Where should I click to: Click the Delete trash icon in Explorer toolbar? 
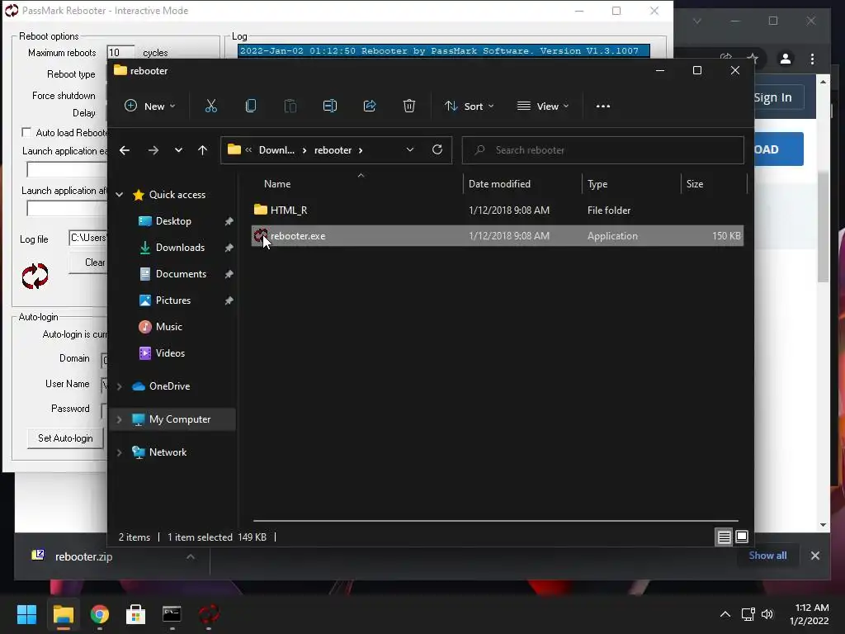409,106
